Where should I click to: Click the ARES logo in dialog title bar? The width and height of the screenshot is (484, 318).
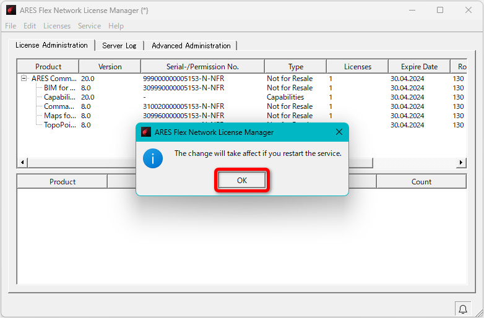point(145,132)
